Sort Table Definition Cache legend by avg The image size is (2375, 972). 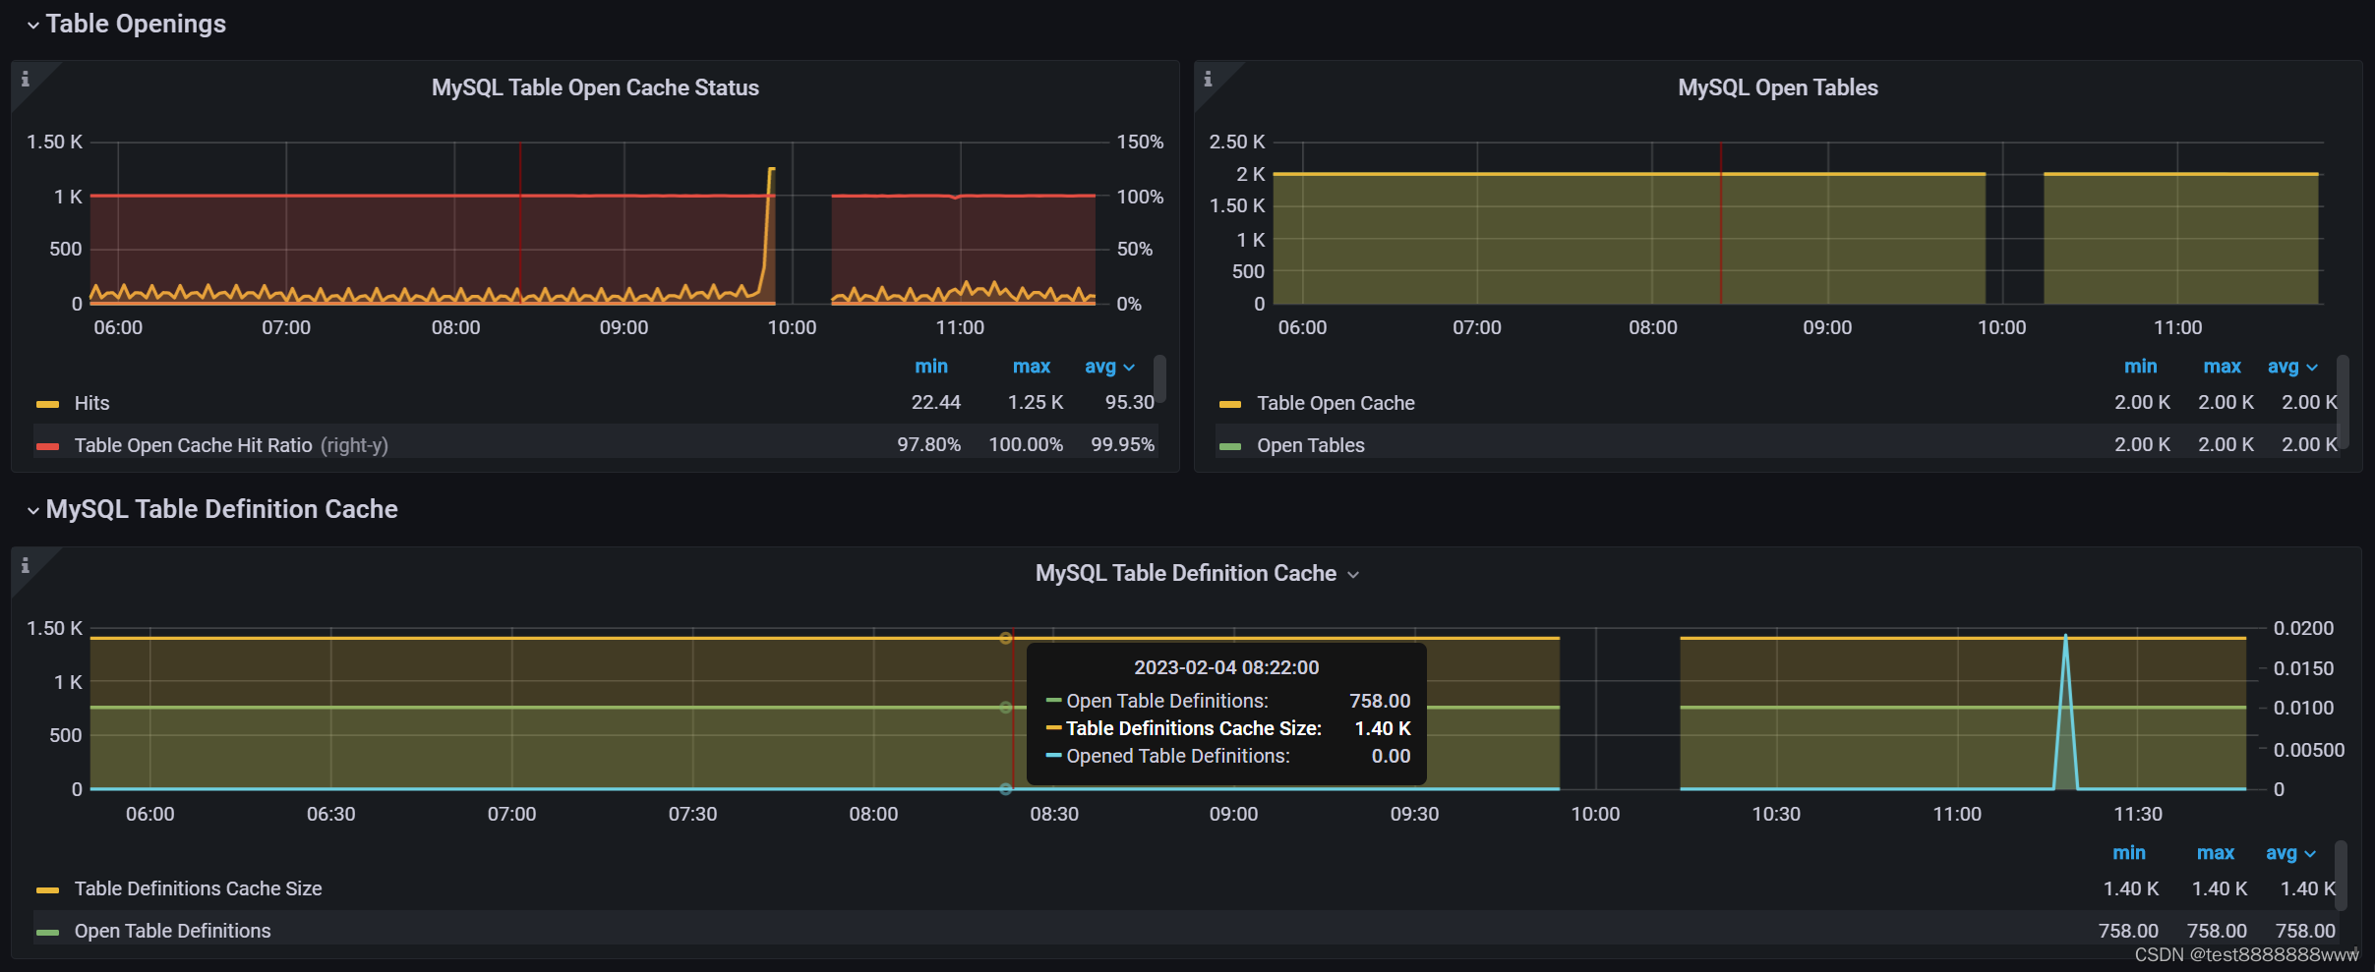point(2290,853)
